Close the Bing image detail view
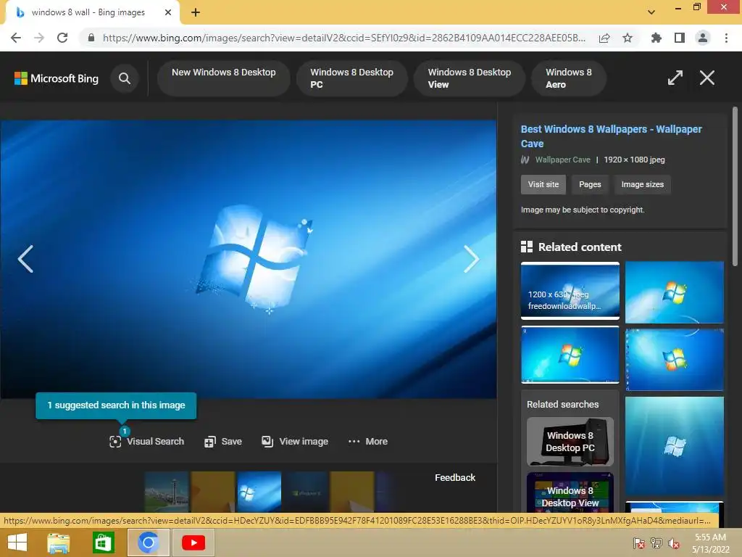 coord(707,78)
